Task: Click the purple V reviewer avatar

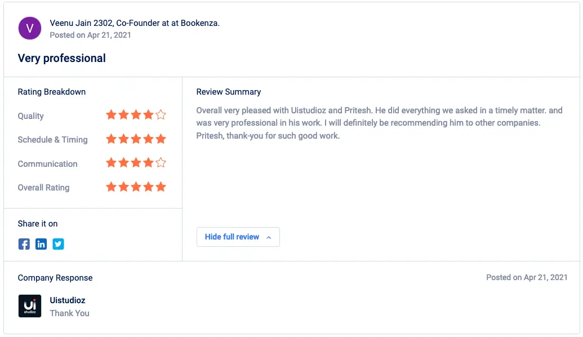Action: (x=30, y=28)
